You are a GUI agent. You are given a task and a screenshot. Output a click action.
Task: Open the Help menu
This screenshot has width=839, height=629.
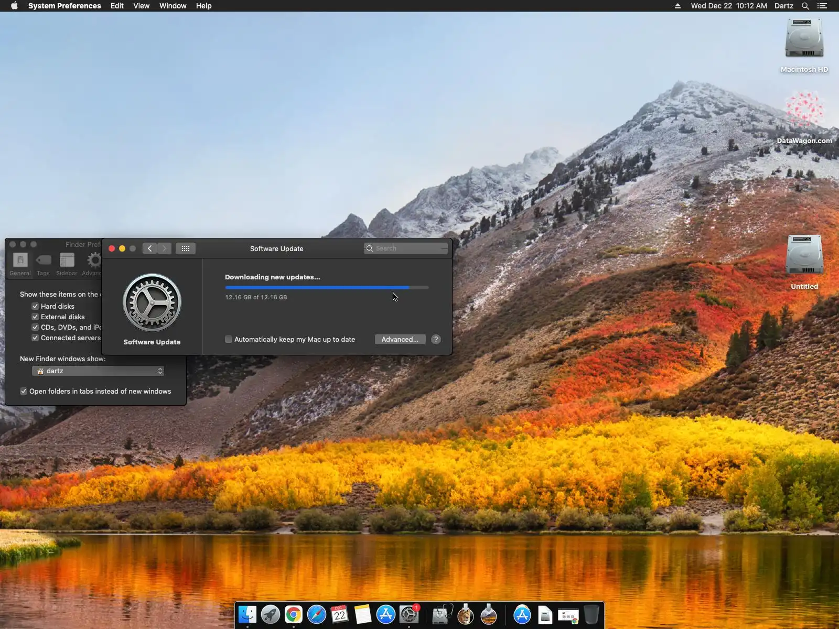coord(204,6)
